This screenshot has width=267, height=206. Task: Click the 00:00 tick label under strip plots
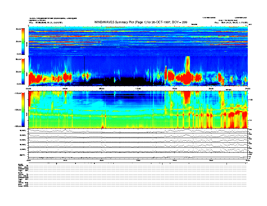(28, 160)
